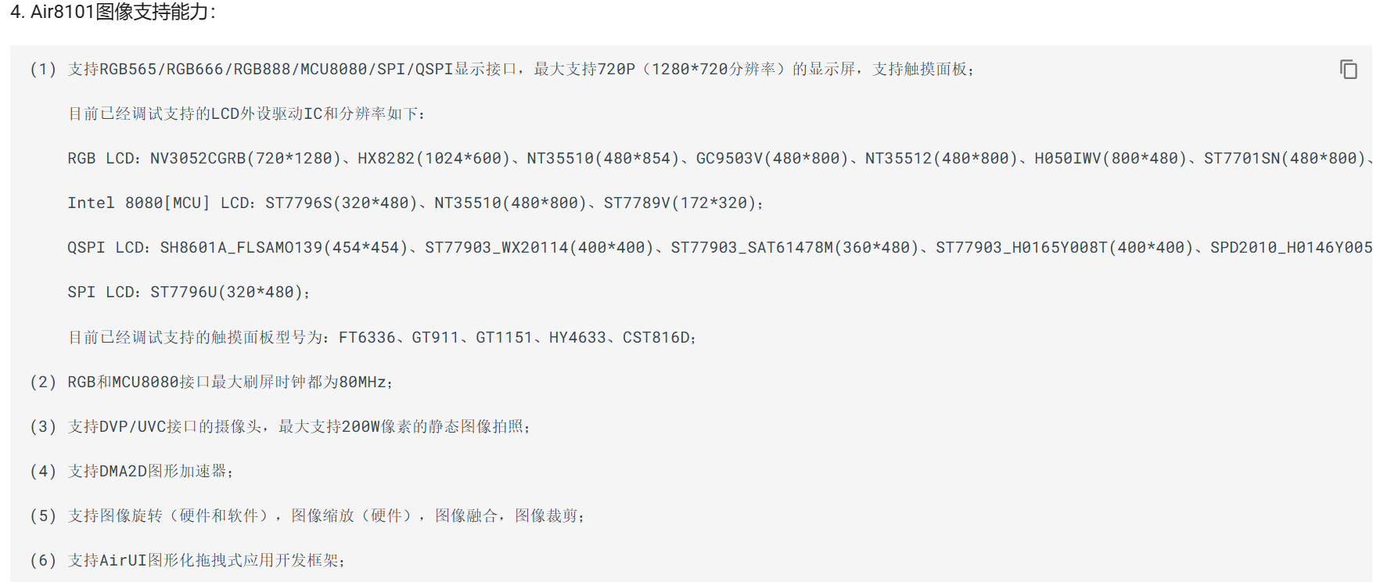This screenshot has height=582, width=1373.
Task: Click the ST77903_SAT61478M(360*480) QSPI entry
Action: click(794, 248)
